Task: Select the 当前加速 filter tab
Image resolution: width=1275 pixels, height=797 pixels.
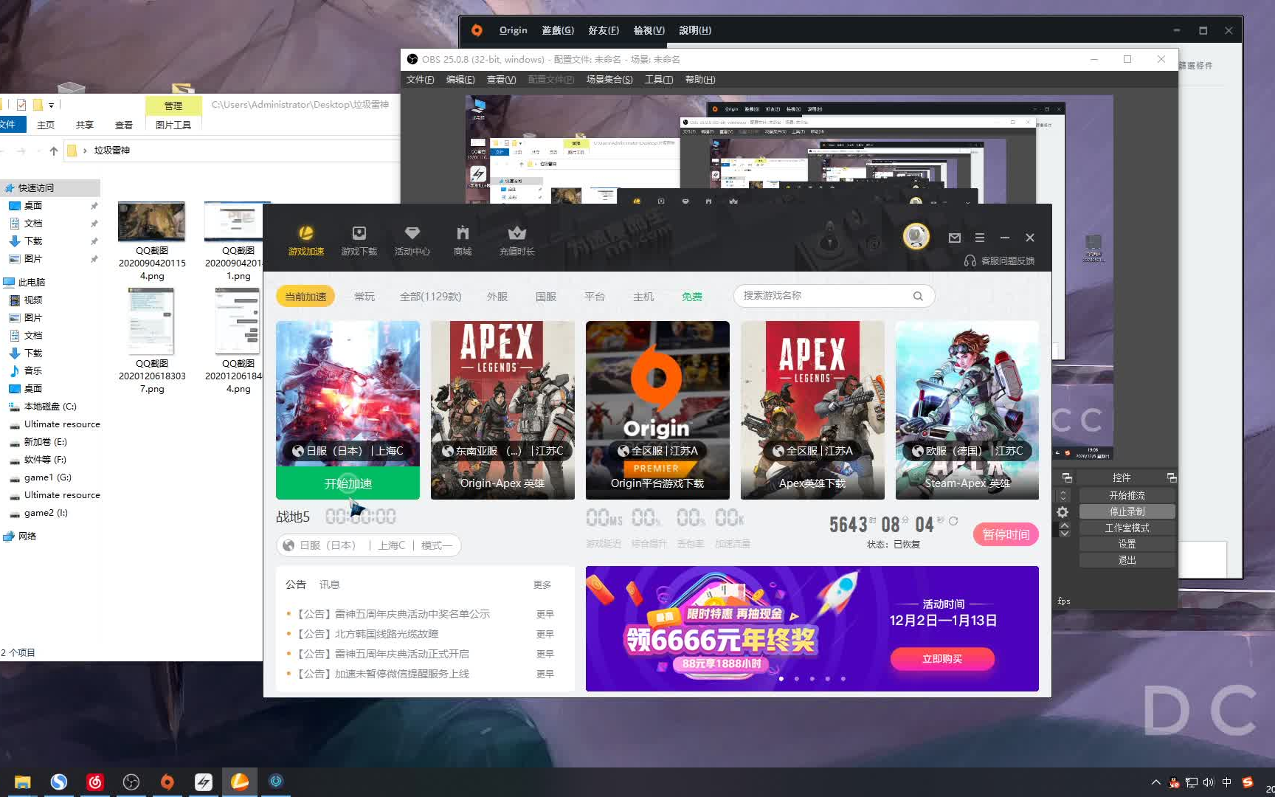Action: pos(305,297)
